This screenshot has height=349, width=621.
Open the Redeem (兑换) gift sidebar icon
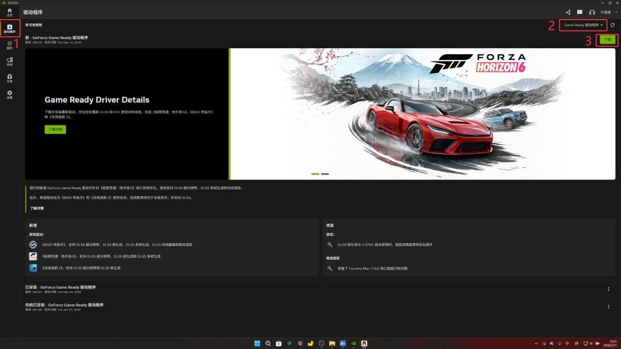tap(10, 78)
